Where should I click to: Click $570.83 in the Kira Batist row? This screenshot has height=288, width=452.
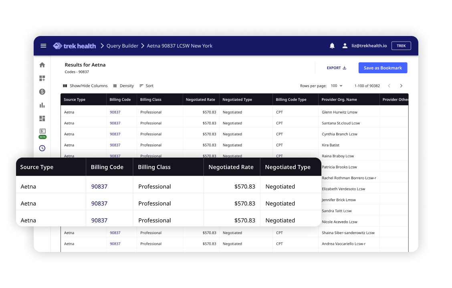209,145
